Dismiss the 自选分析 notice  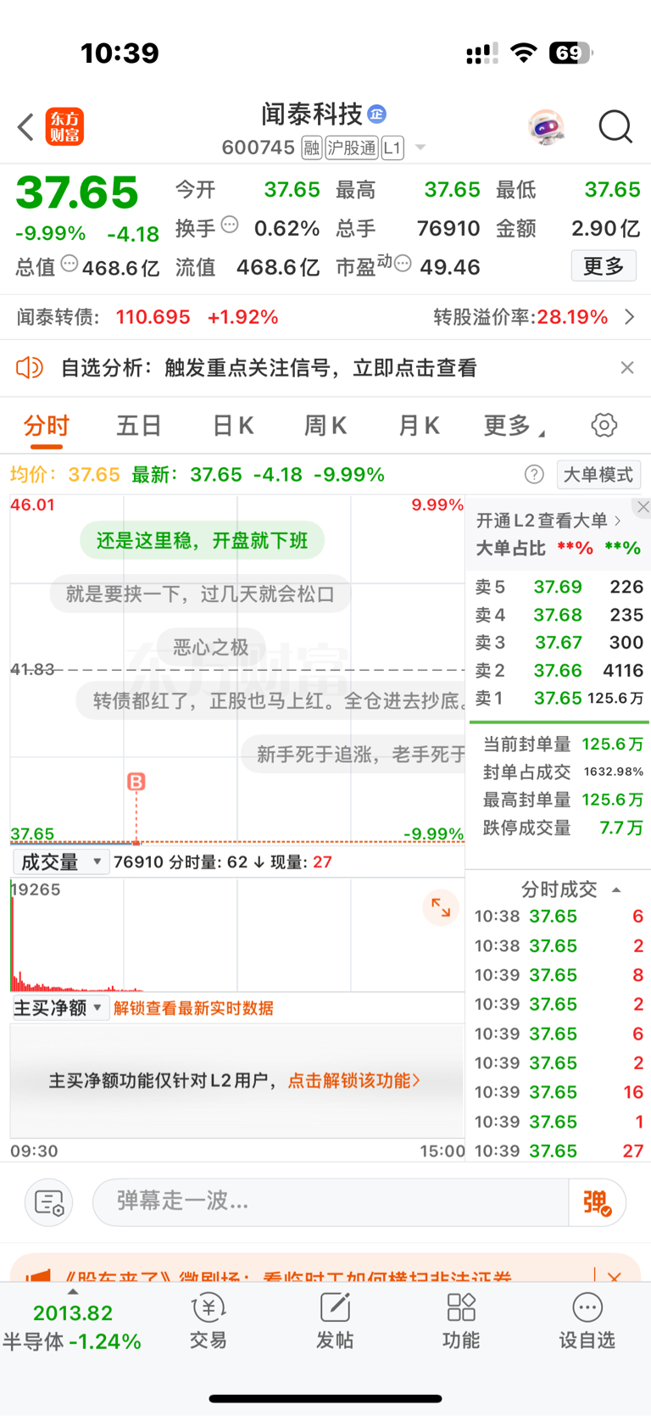point(627,368)
